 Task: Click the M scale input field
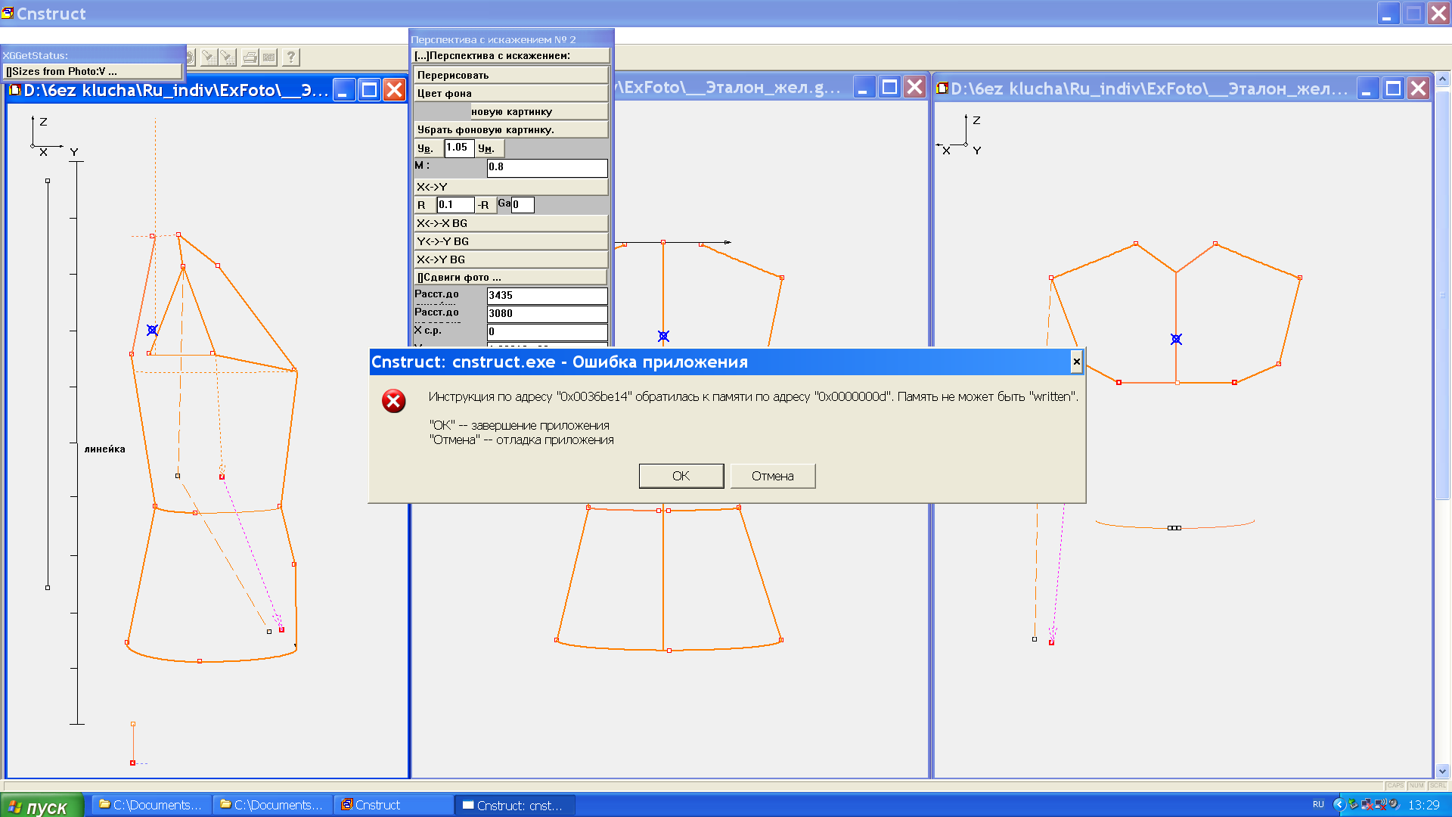(x=546, y=167)
